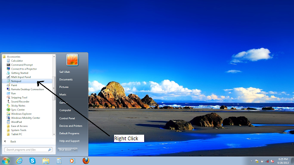Image resolution: width=294 pixels, height=165 pixels.
Task: Open Default Programs
Action: click(x=69, y=133)
